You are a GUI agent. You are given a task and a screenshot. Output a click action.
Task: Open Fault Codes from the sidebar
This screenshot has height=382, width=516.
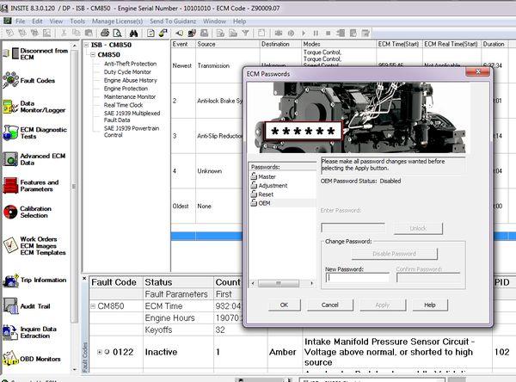(x=29, y=80)
